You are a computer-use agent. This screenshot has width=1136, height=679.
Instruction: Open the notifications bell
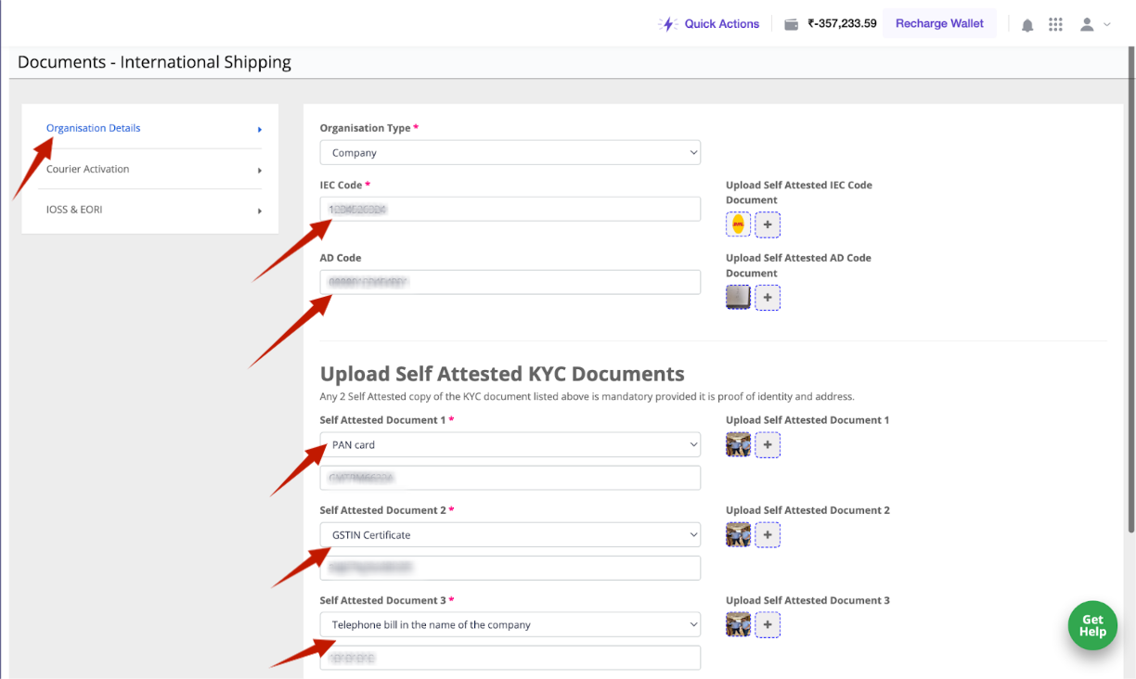(1027, 25)
